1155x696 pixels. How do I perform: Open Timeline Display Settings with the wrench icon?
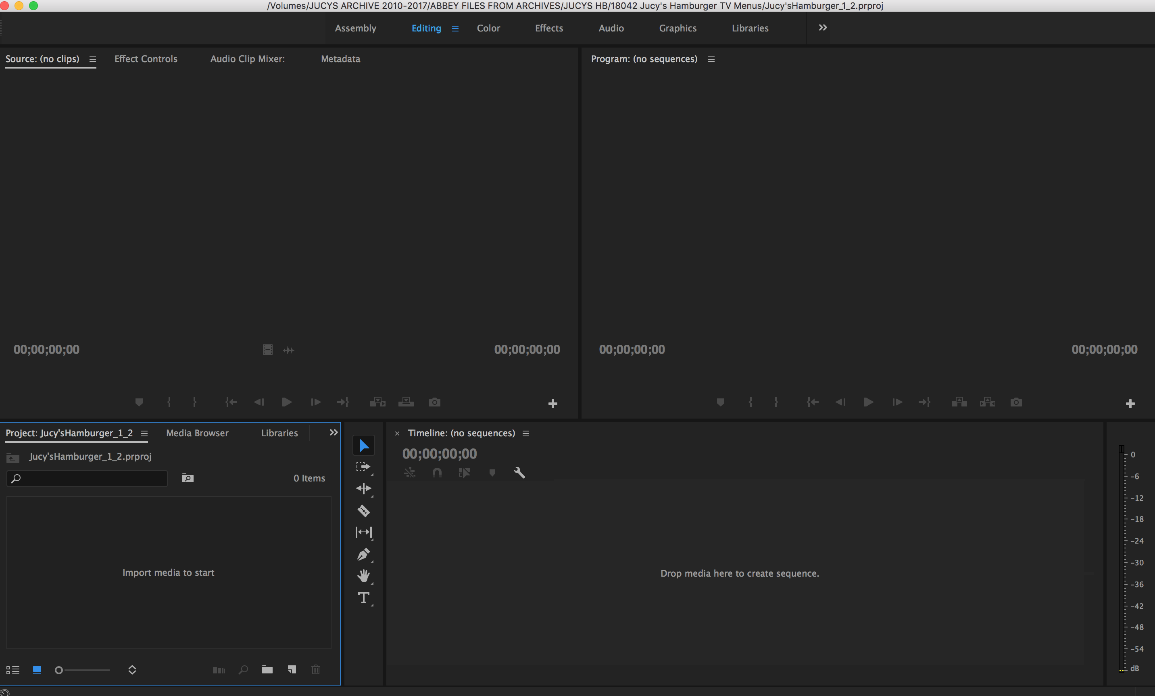520,473
